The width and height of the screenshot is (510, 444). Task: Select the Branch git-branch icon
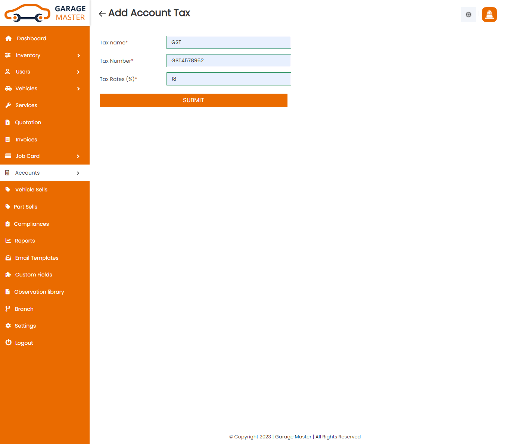click(8, 309)
